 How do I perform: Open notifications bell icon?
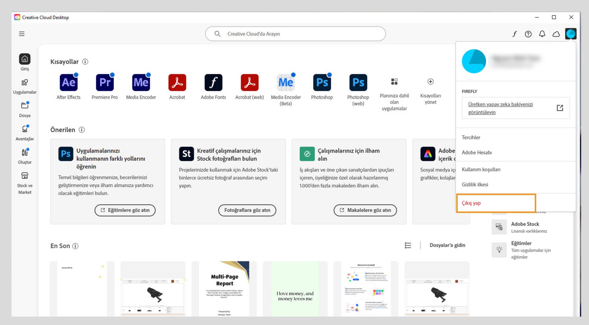542,34
